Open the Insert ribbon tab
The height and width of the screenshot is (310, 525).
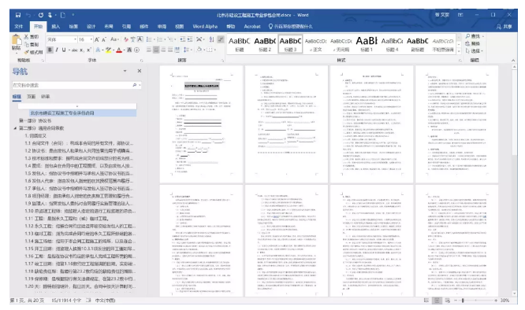point(56,27)
